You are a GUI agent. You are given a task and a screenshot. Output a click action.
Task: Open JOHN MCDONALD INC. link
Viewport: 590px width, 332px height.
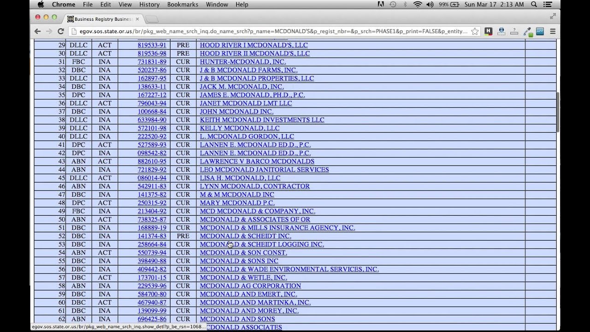(x=236, y=112)
